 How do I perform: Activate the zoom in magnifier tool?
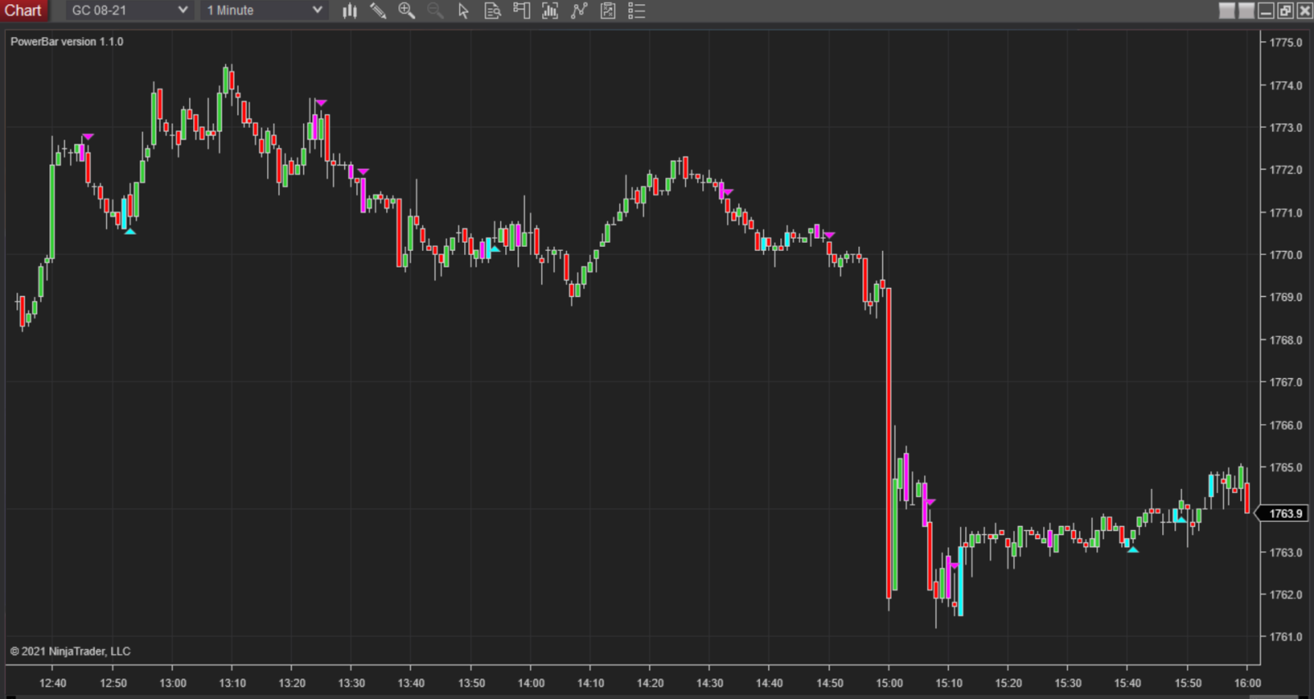click(x=407, y=11)
